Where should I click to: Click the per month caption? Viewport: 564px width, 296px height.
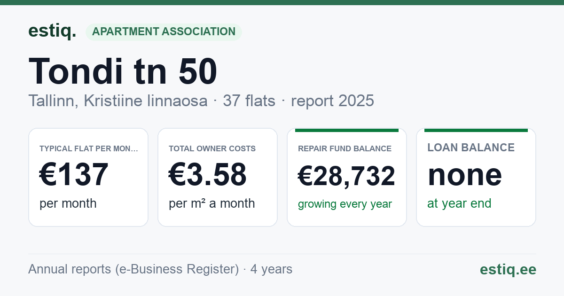[x=68, y=203]
